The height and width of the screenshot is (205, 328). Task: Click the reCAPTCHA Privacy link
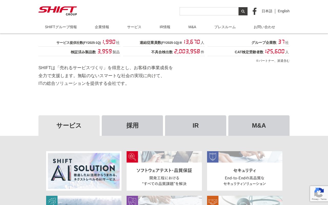click(x=315, y=199)
